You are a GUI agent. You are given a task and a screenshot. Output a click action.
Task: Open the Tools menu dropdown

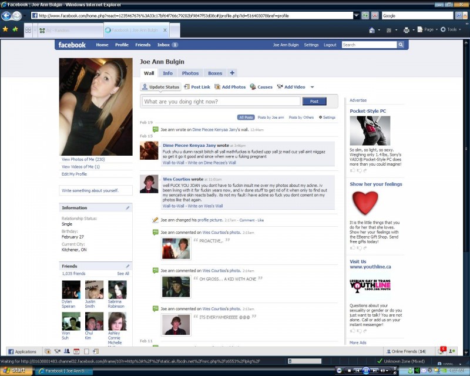point(451,29)
